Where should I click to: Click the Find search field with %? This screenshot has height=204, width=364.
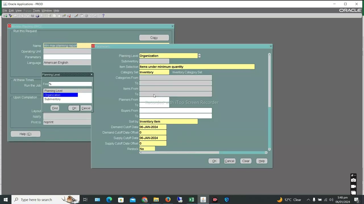[x=70, y=84]
